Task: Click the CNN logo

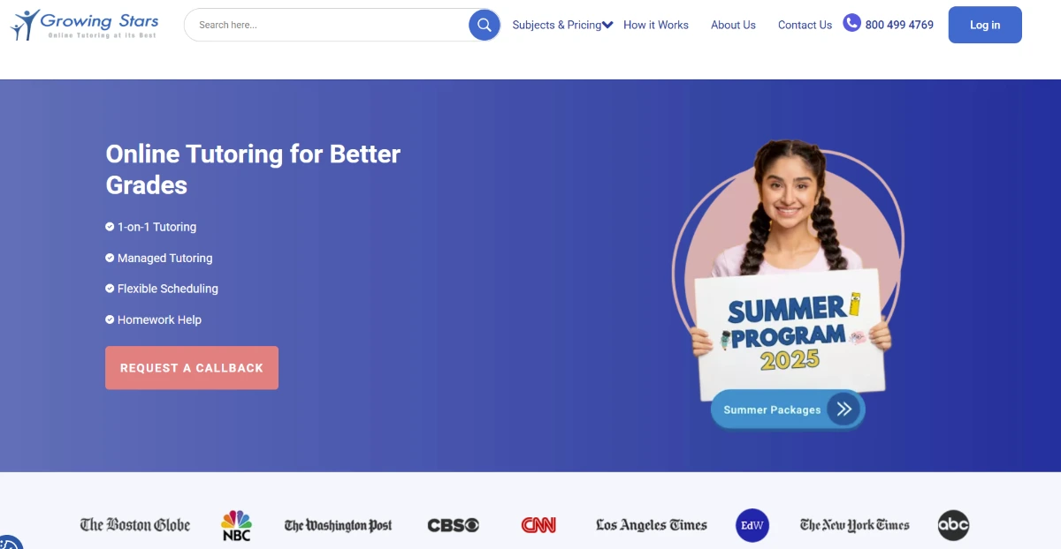Action: point(538,525)
